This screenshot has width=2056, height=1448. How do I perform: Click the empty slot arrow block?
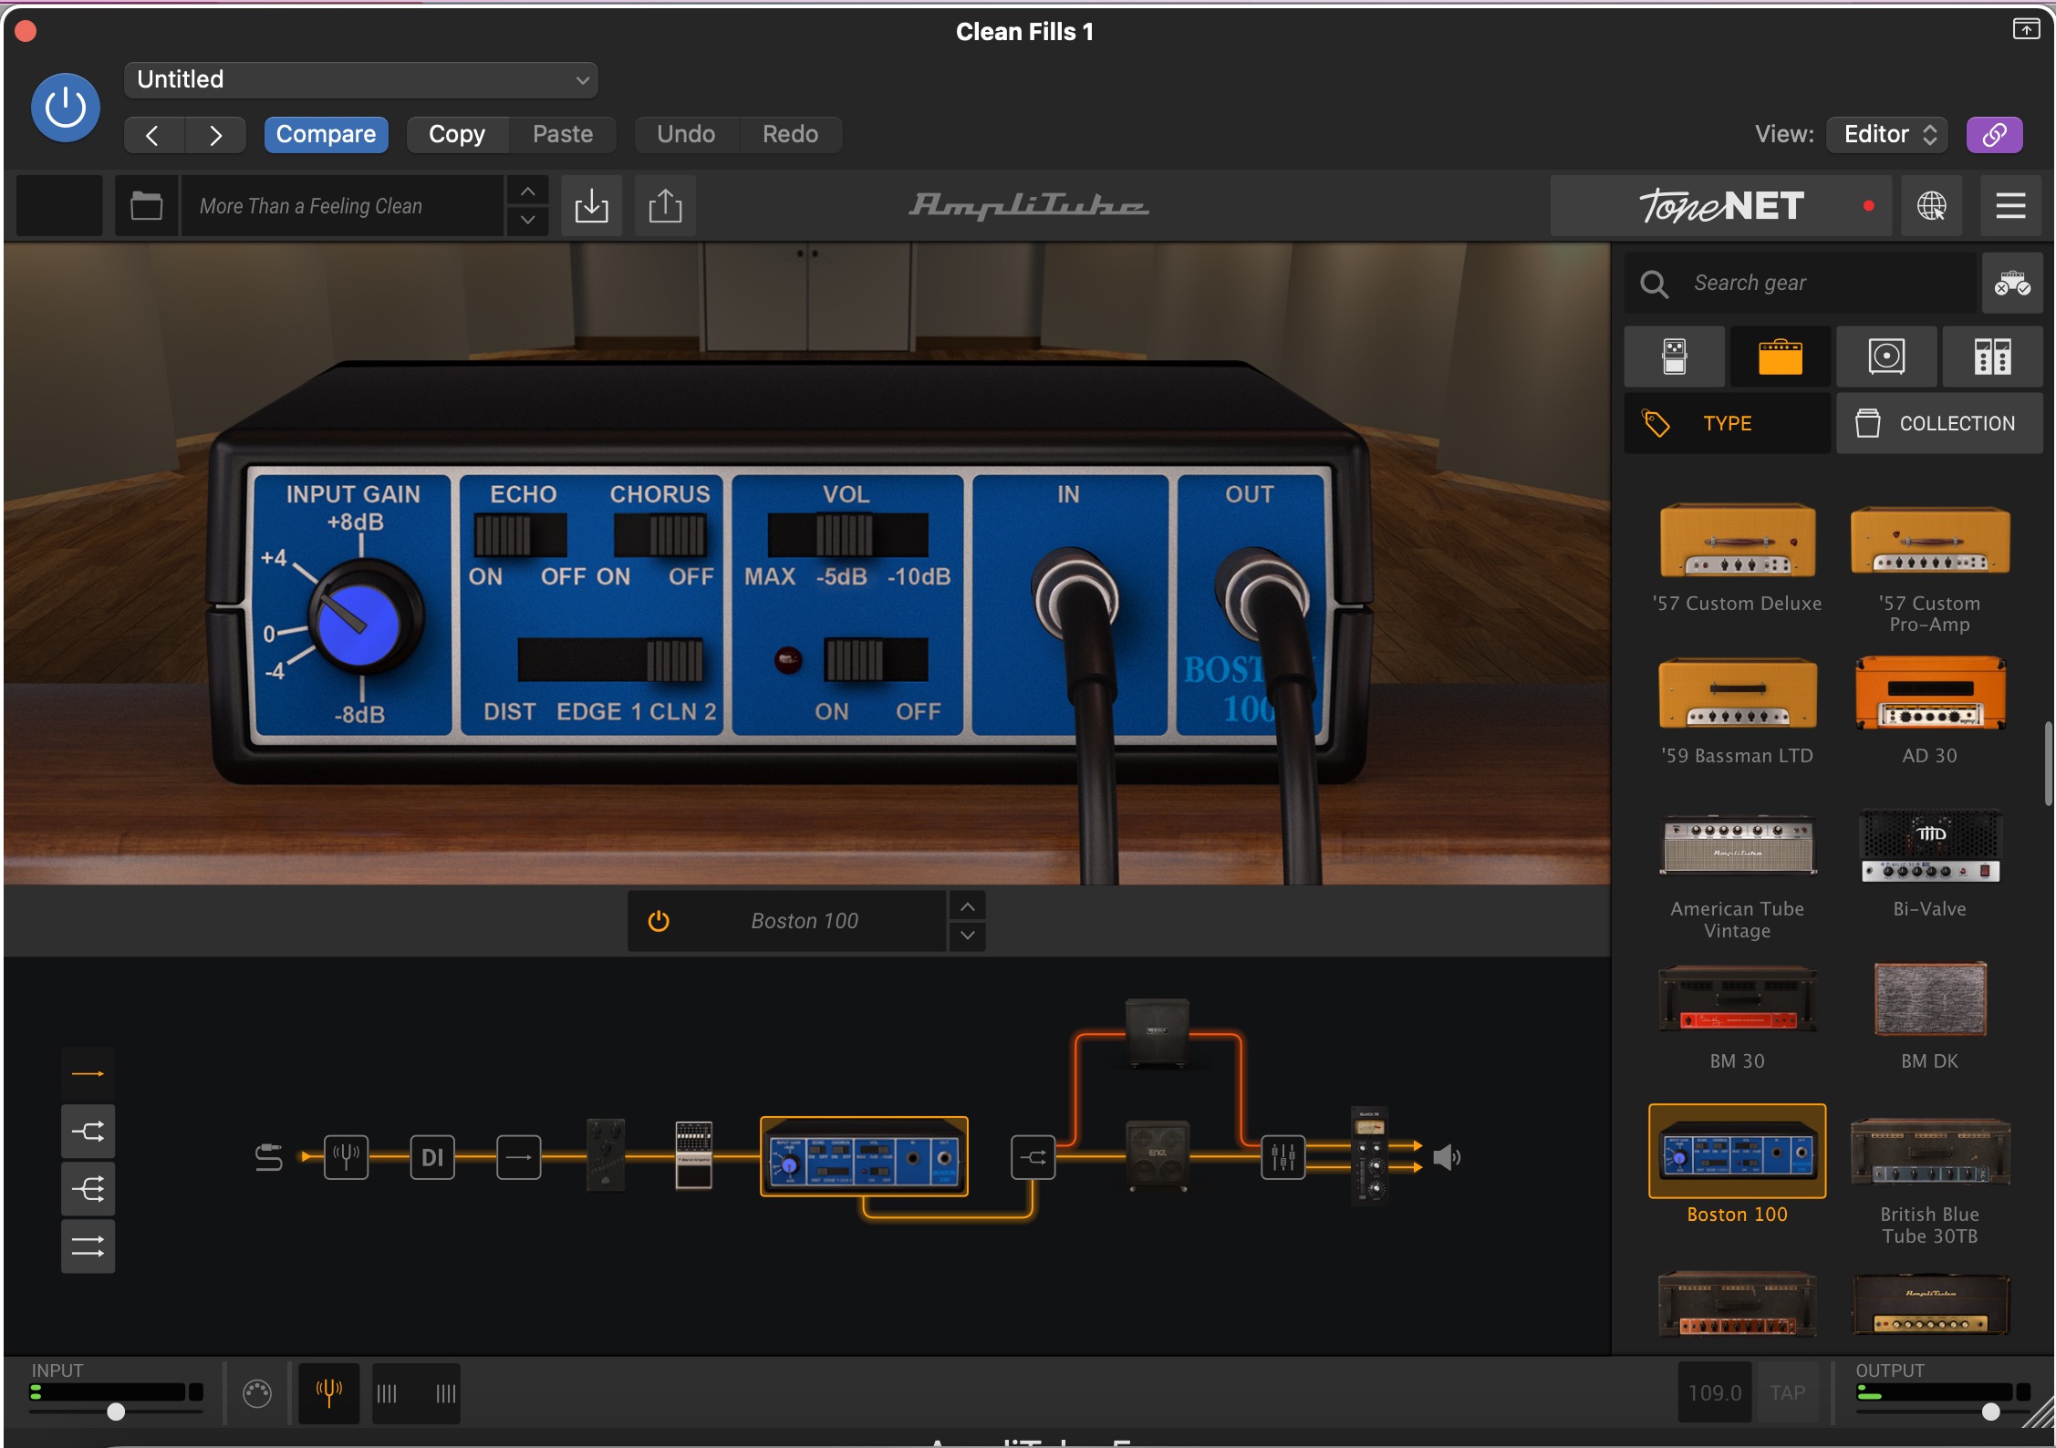pyautogui.click(x=518, y=1157)
